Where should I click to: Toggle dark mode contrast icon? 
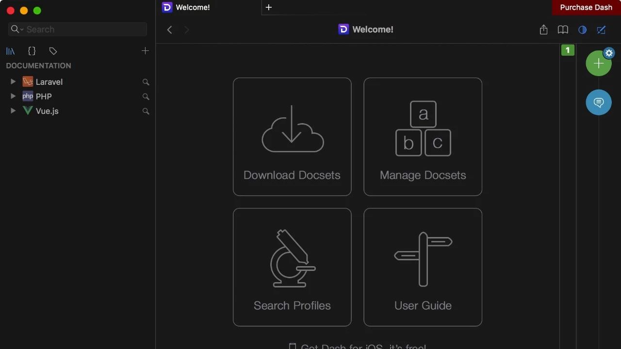click(x=582, y=30)
